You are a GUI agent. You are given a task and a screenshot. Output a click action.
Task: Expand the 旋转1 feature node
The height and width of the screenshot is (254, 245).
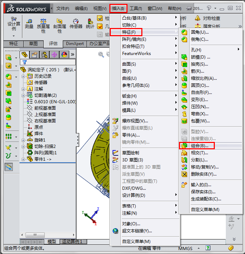click(23, 140)
